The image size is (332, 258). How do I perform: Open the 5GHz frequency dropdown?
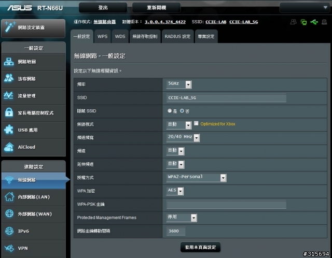(179, 84)
